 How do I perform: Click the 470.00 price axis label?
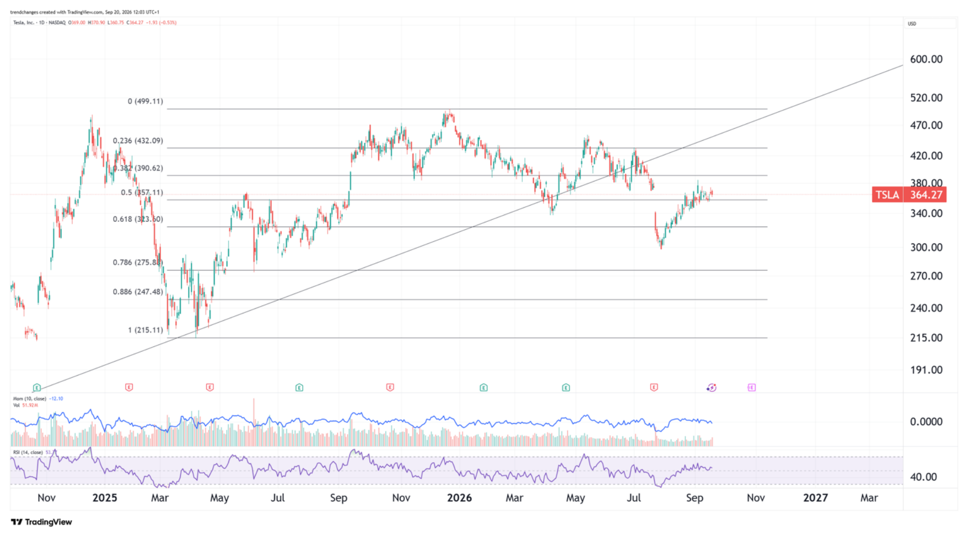(926, 126)
